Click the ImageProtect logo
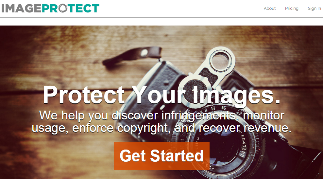The height and width of the screenshot is (179, 323). click(50, 8)
